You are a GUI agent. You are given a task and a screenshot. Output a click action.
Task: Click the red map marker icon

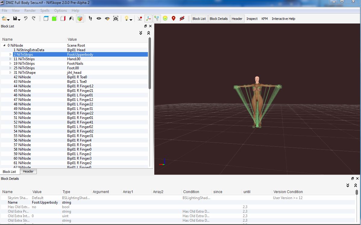173,19
